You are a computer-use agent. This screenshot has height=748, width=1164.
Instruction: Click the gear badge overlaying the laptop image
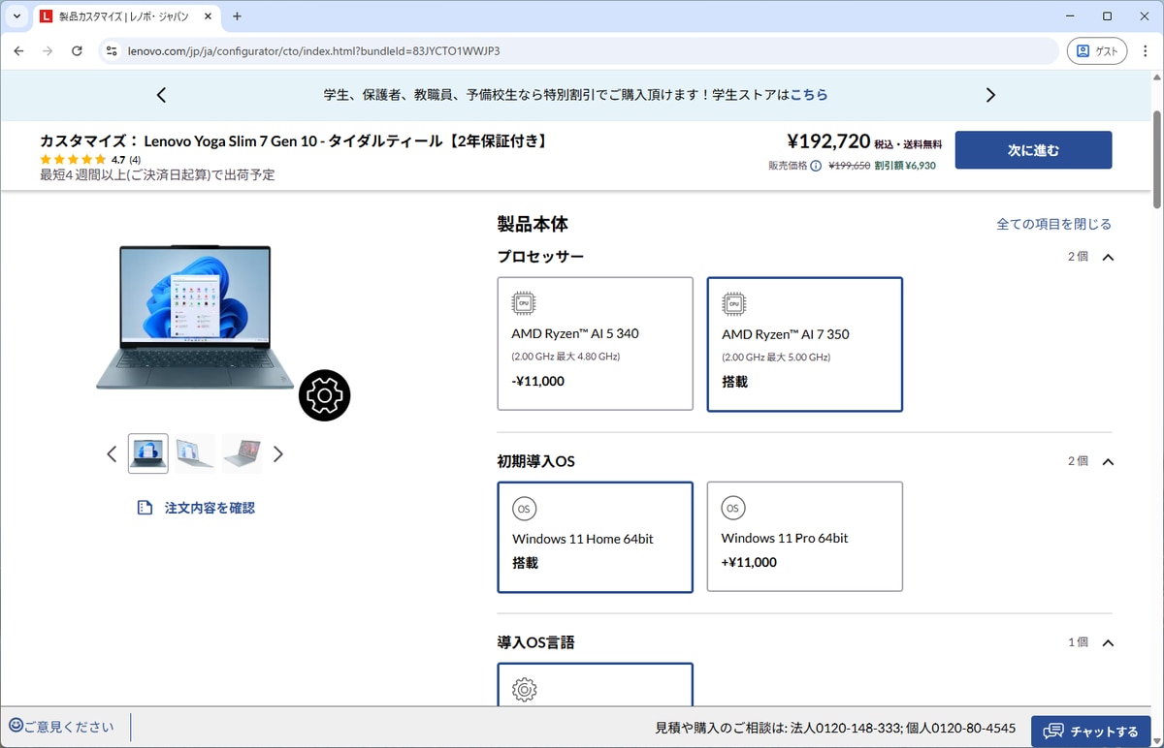[324, 395]
